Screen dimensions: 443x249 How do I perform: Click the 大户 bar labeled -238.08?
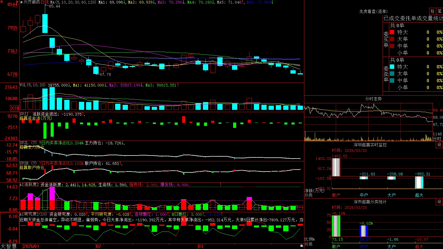point(392,178)
